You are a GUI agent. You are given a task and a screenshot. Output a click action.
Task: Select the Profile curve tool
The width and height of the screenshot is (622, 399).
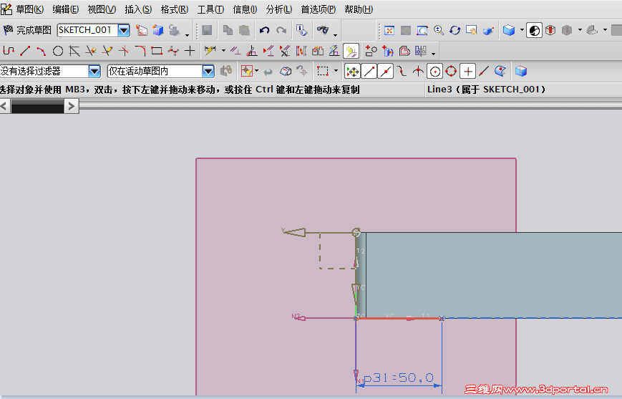click(x=9, y=51)
